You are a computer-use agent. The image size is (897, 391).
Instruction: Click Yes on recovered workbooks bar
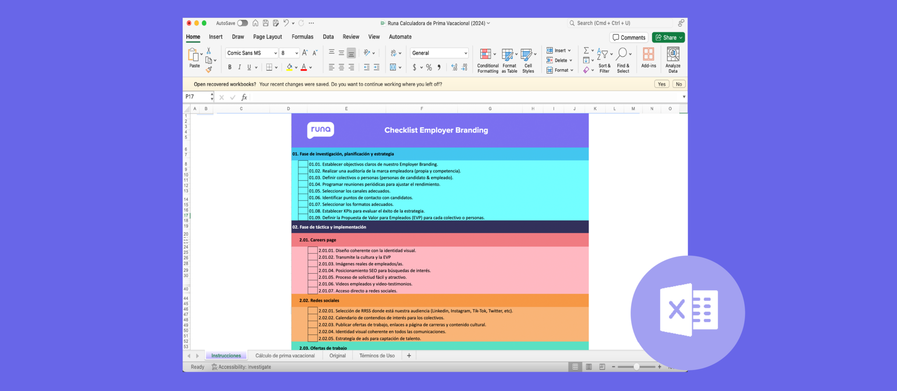[662, 84]
